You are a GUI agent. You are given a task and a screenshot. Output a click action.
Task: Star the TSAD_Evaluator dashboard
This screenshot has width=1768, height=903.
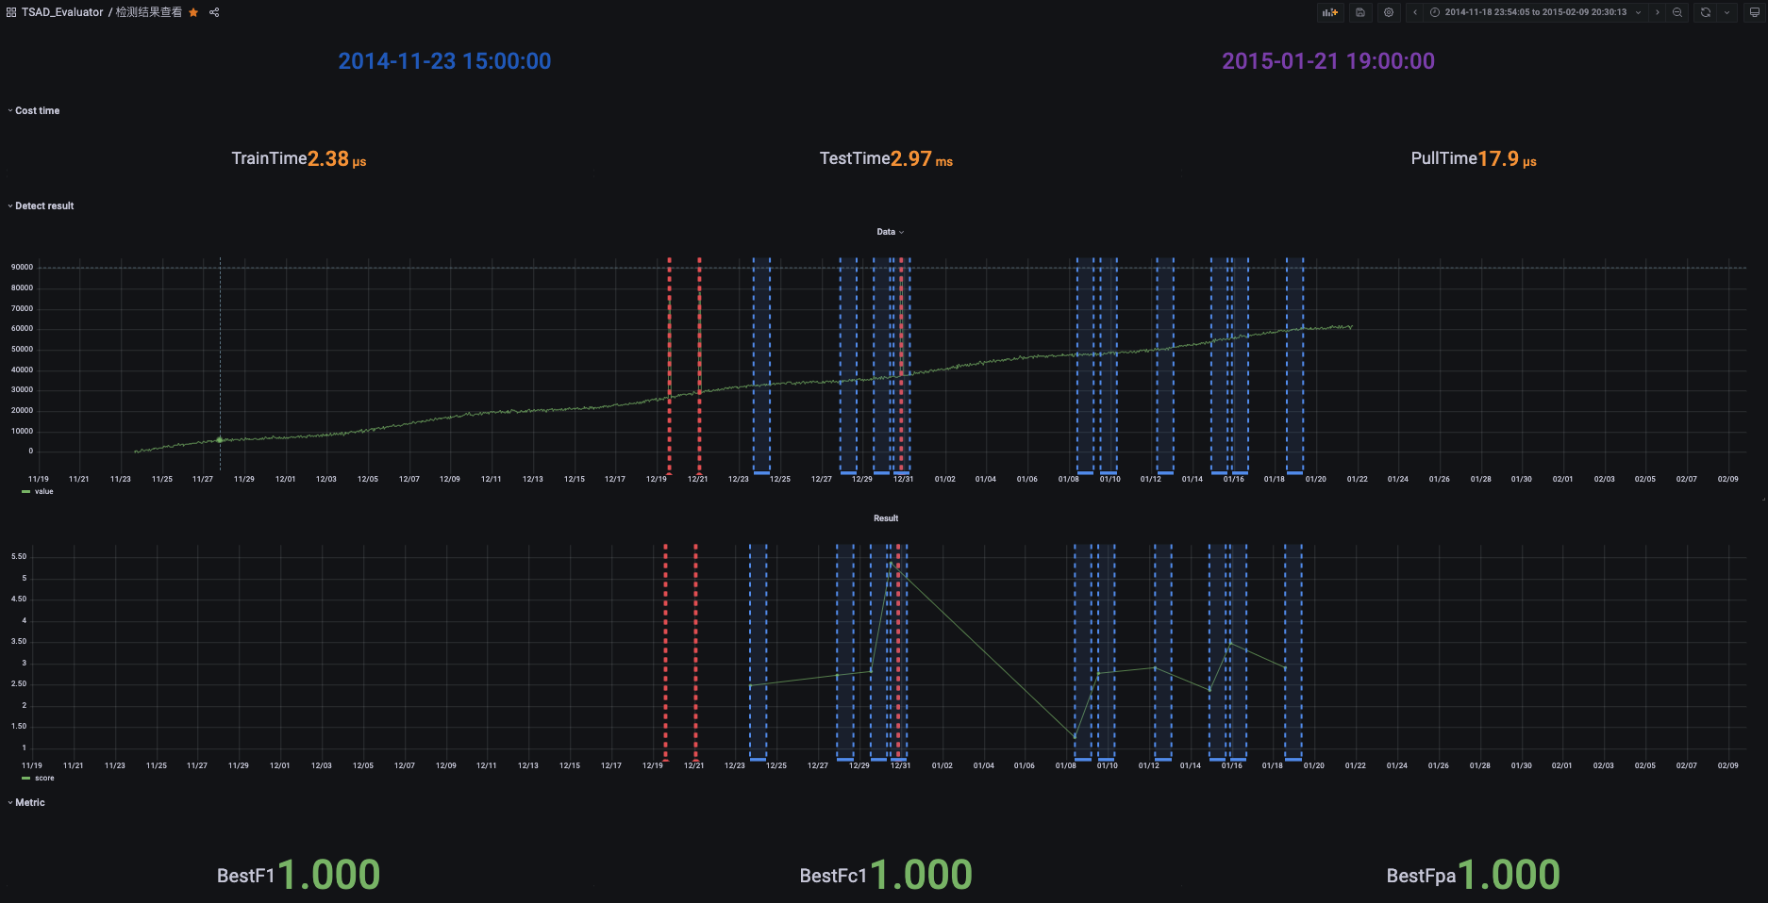coord(193,12)
